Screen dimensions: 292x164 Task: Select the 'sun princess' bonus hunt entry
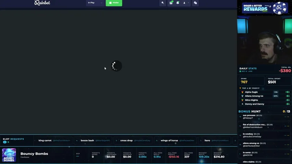(264, 117)
